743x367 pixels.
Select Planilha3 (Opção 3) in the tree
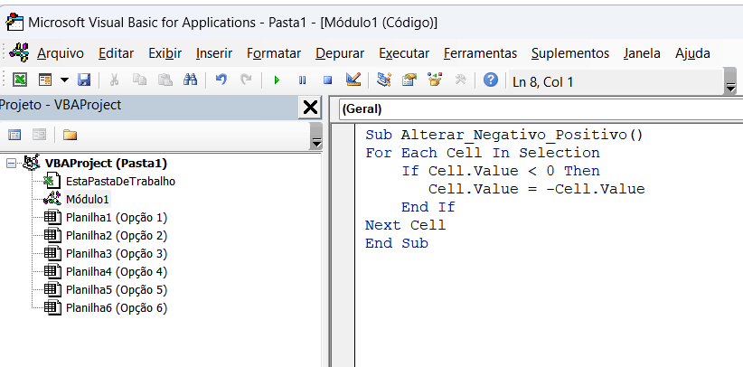[x=116, y=253]
